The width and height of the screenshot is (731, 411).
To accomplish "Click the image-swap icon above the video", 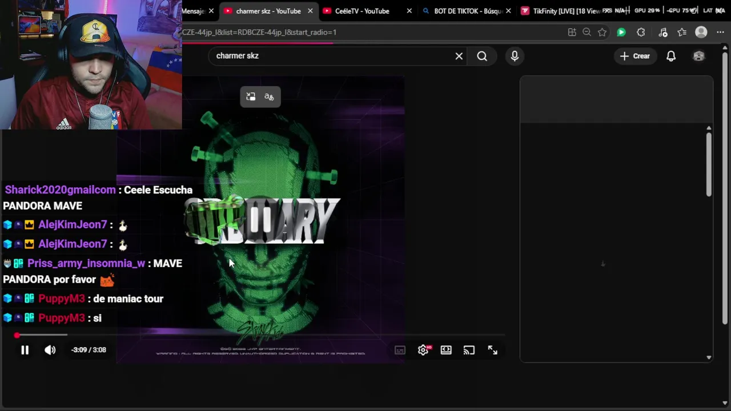I will pyautogui.click(x=251, y=97).
